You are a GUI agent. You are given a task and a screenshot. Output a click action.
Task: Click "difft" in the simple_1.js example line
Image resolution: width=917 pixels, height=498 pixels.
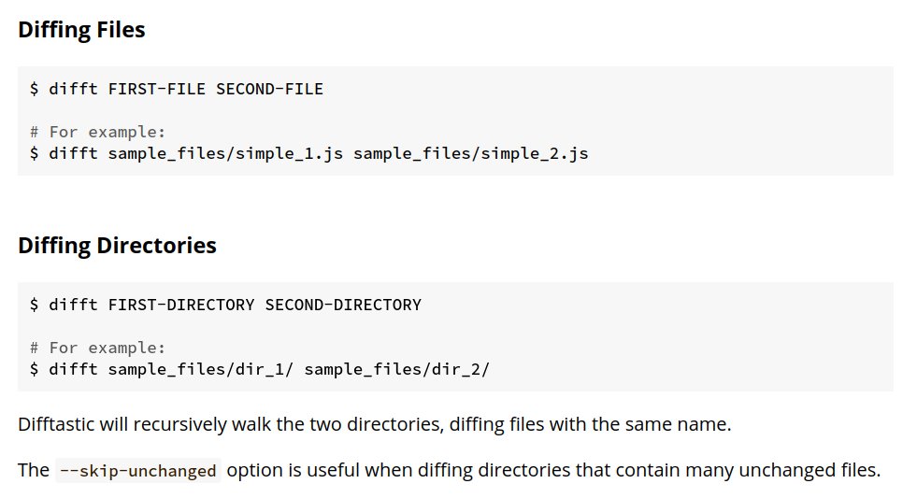pyautogui.click(x=74, y=152)
